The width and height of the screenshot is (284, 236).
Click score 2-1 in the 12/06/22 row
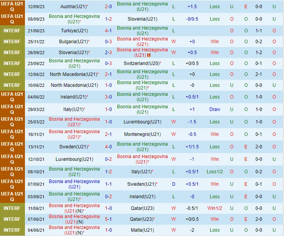108,74
